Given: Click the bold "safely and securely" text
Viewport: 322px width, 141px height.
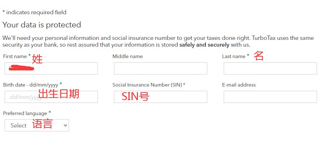Looking at the screenshot, I should click(204, 45).
